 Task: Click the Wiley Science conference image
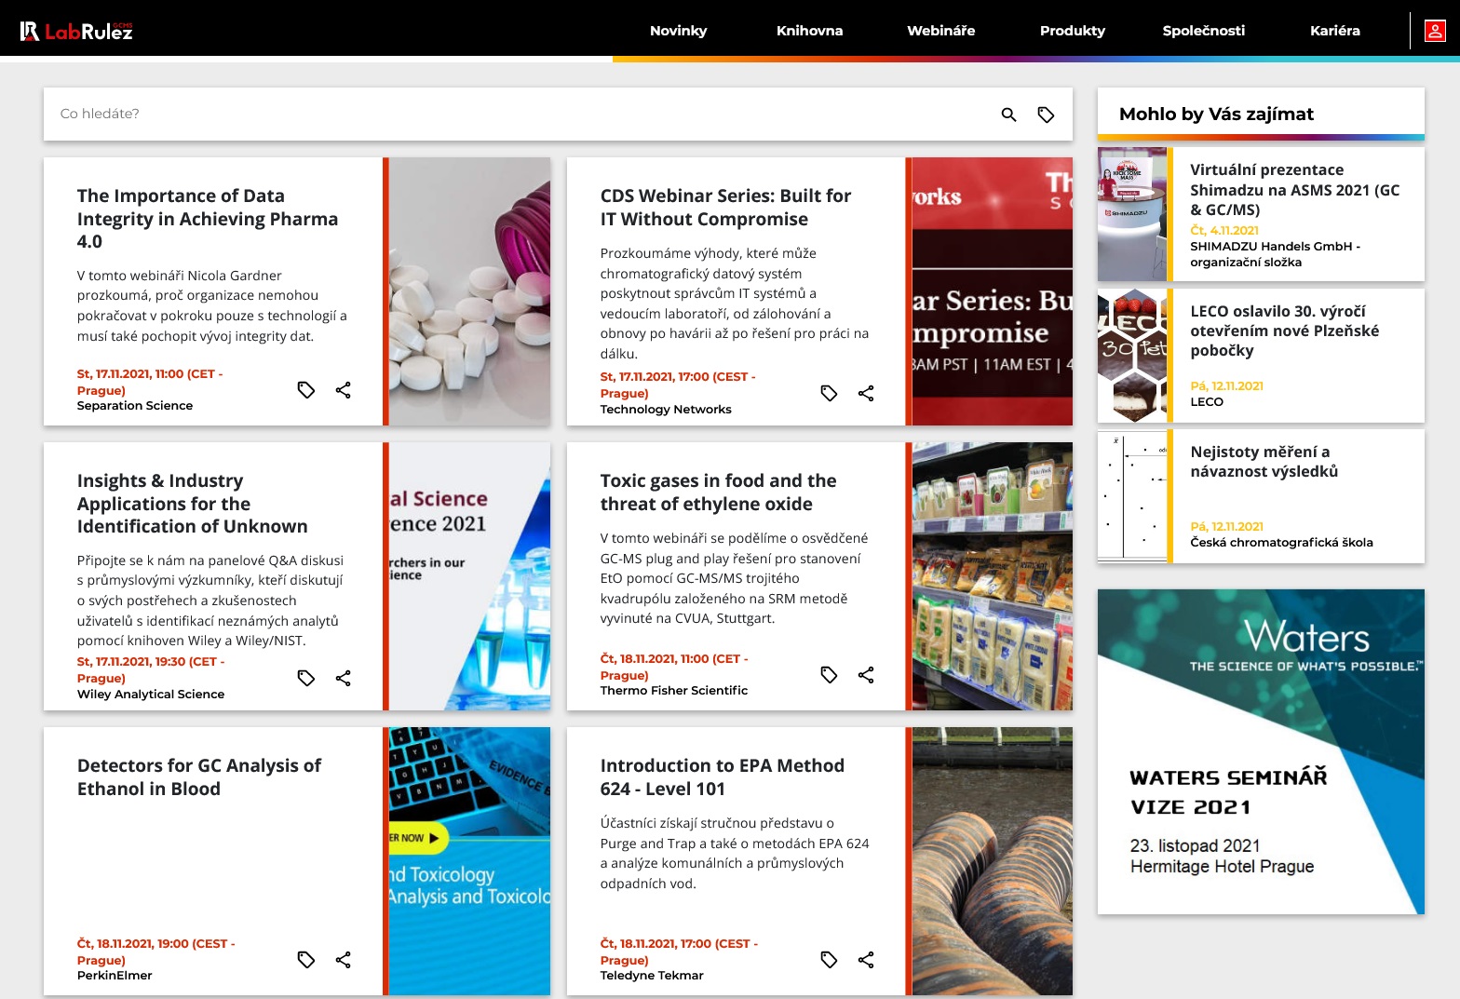tap(469, 576)
